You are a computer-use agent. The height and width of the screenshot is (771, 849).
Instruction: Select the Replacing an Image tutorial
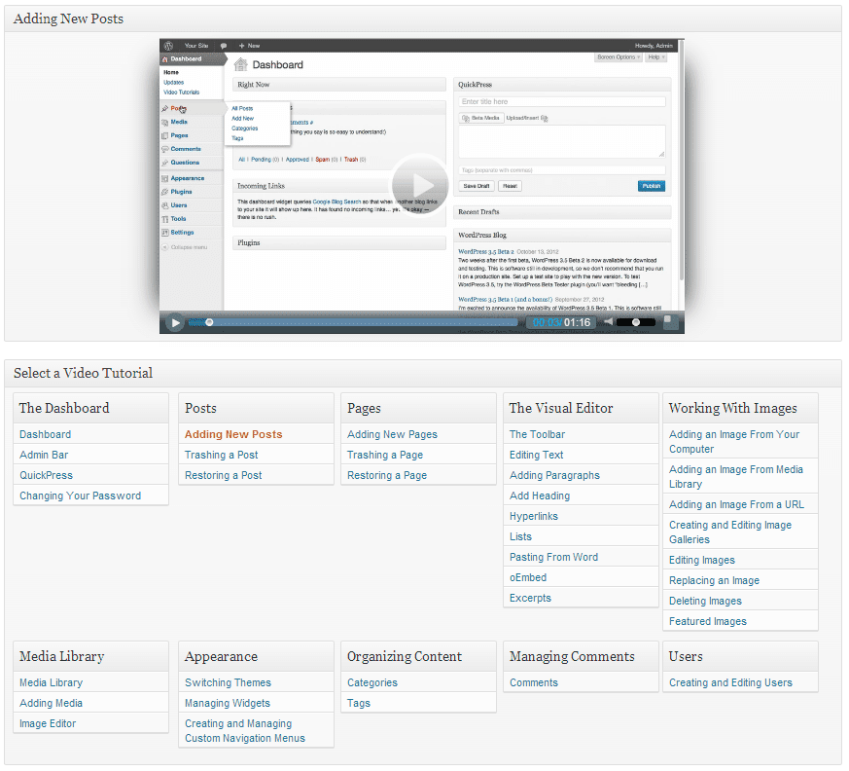pyautogui.click(x=714, y=581)
